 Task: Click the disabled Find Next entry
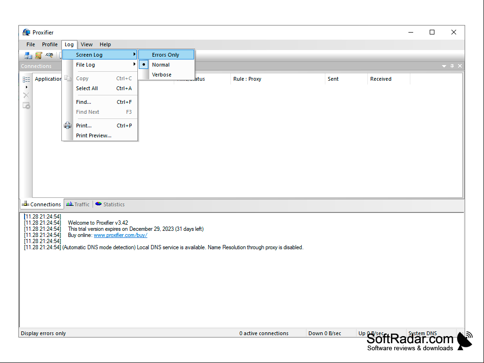coord(100,112)
